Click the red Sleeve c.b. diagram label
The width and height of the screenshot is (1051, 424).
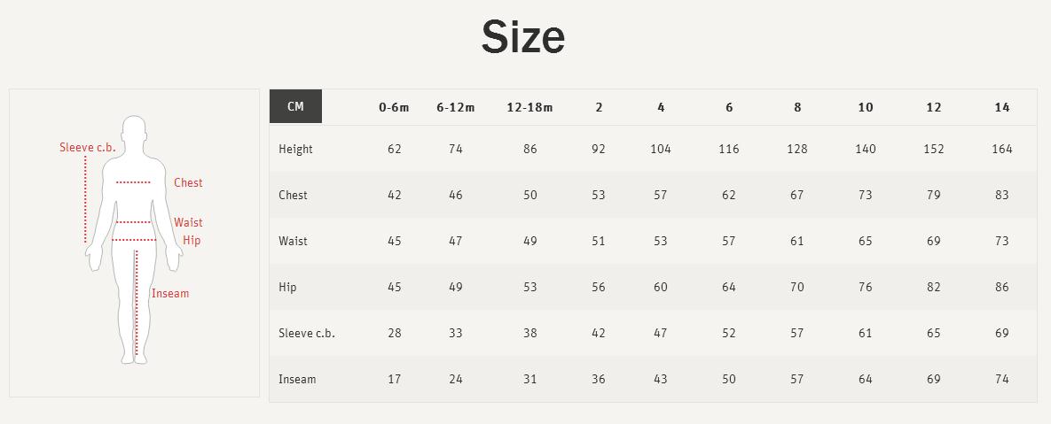(87, 148)
